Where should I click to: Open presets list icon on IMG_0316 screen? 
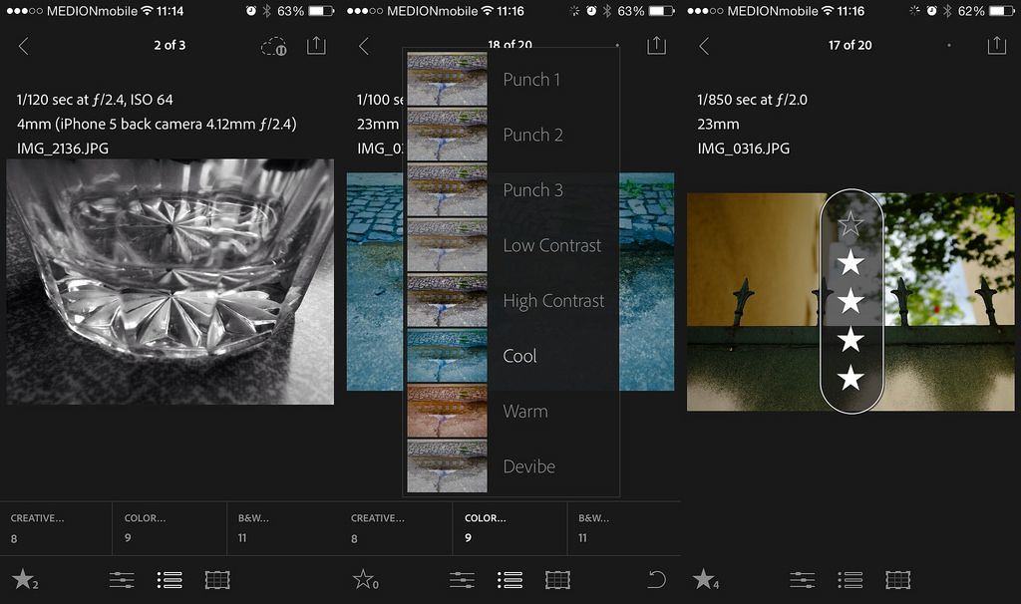click(x=851, y=579)
